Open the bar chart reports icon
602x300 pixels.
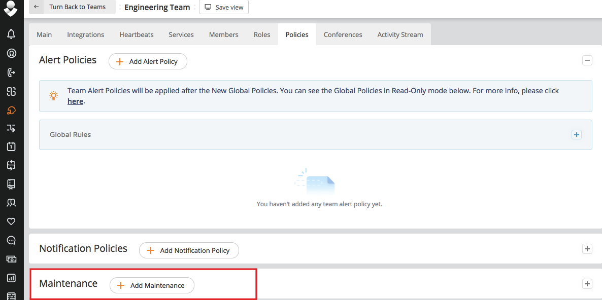(x=11, y=277)
